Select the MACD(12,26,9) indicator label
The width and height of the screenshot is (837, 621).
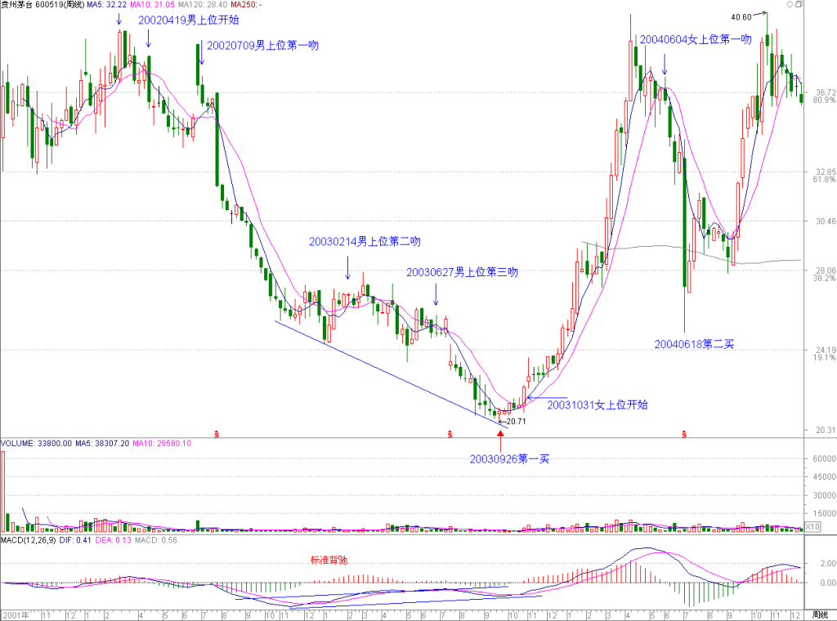[x=29, y=540]
